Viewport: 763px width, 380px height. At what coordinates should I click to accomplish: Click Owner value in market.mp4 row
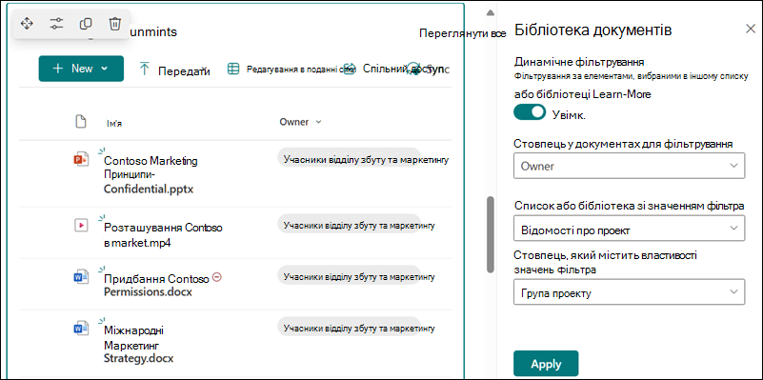(359, 226)
